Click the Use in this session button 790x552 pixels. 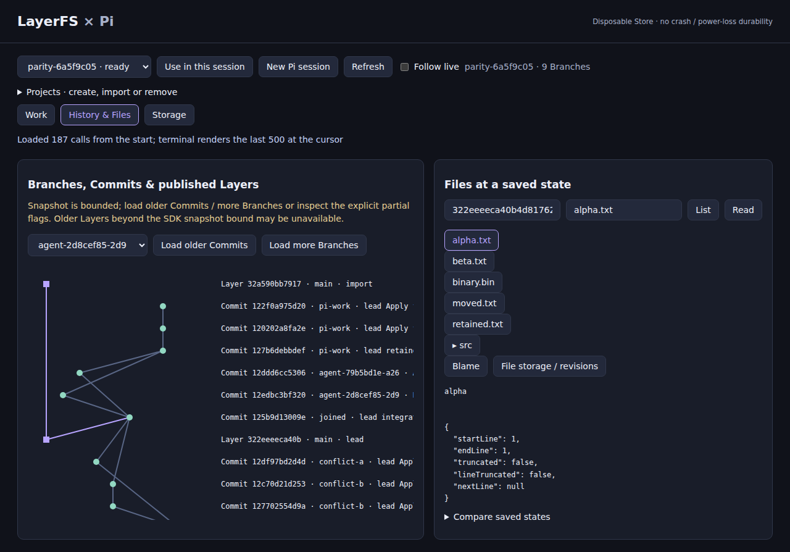click(x=205, y=67)
